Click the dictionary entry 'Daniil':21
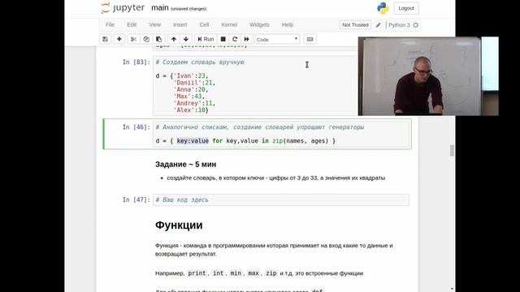Screen dimensions: 520x292 [194, 83]
